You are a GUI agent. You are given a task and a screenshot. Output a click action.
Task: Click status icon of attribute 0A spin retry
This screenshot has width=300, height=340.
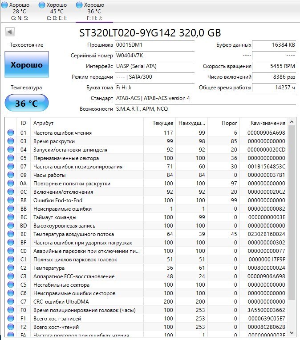(x=11, y=183)
